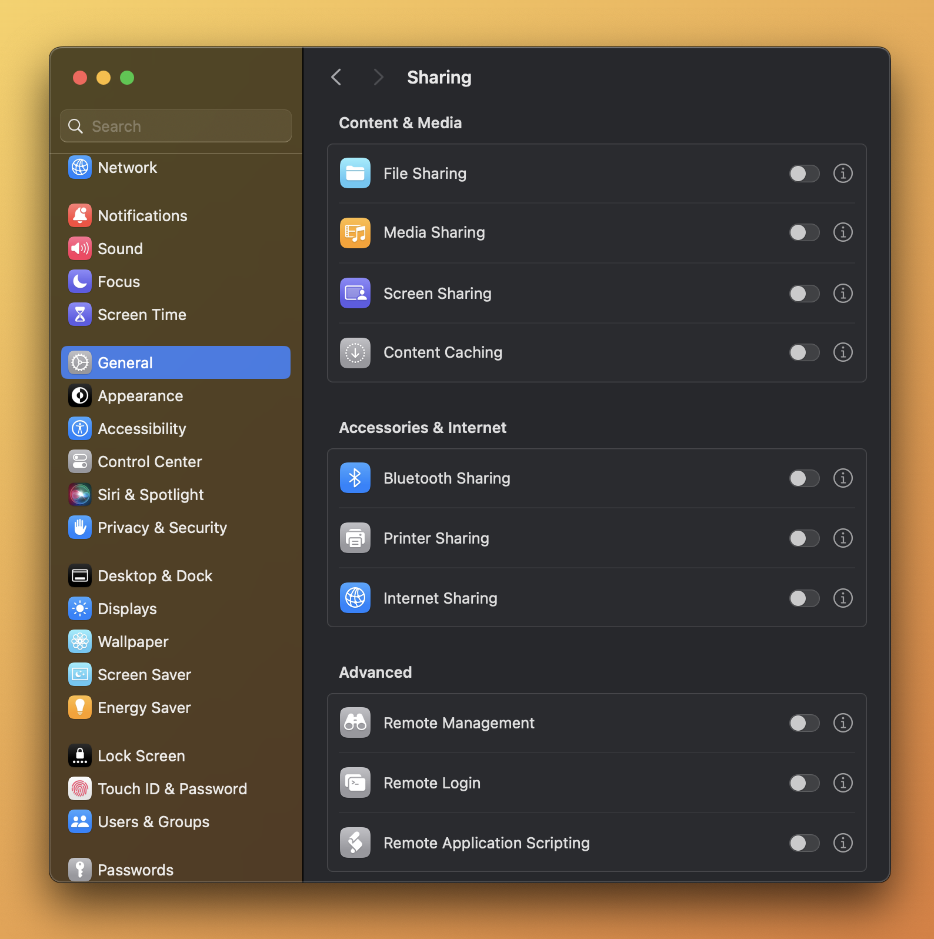Image resolution: width=934 pixels, height=939 pixels.
Task: Open Users & Groups settings
Action: click(x=176, y=822)
